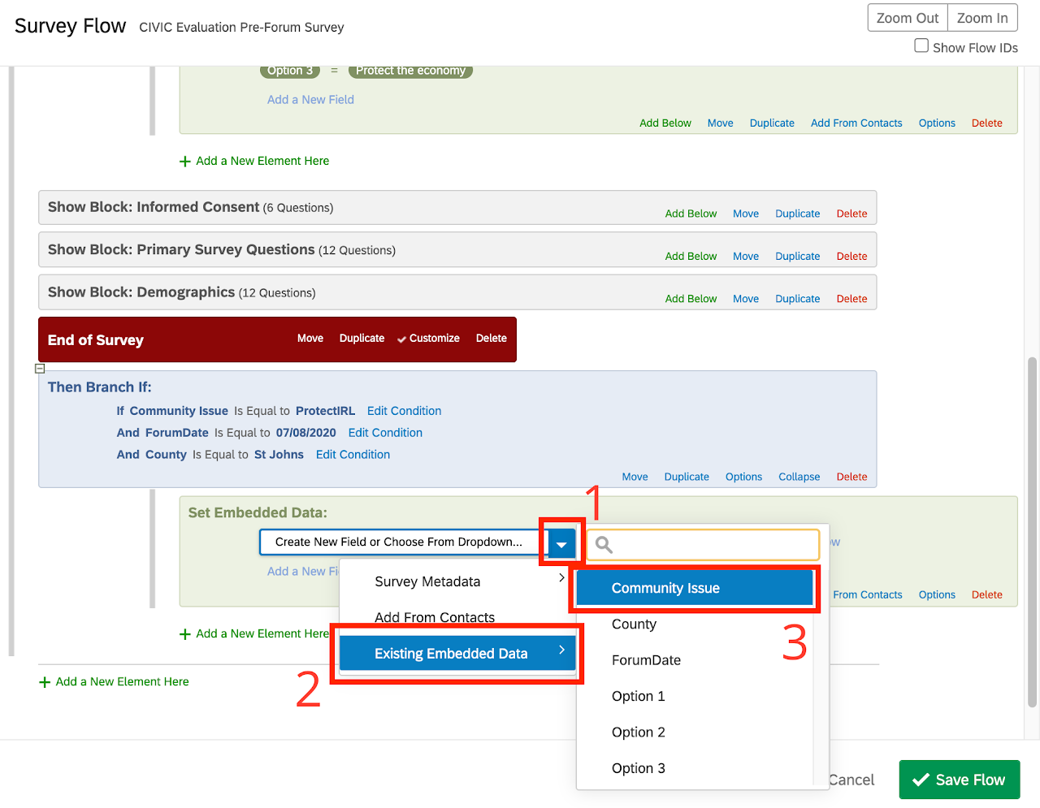Viewport: 1040px width, 808px height.
Task: Click the checkmark icon on Save Flow button
Action: point(921,780)
